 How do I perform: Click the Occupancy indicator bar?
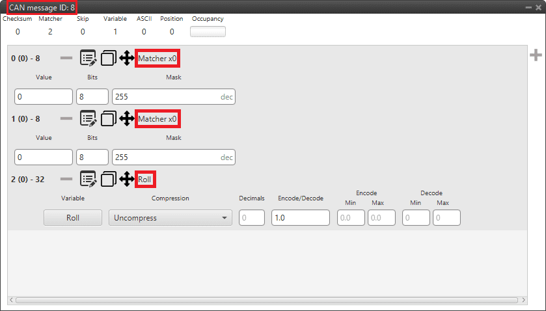click(x=208, y=31)
